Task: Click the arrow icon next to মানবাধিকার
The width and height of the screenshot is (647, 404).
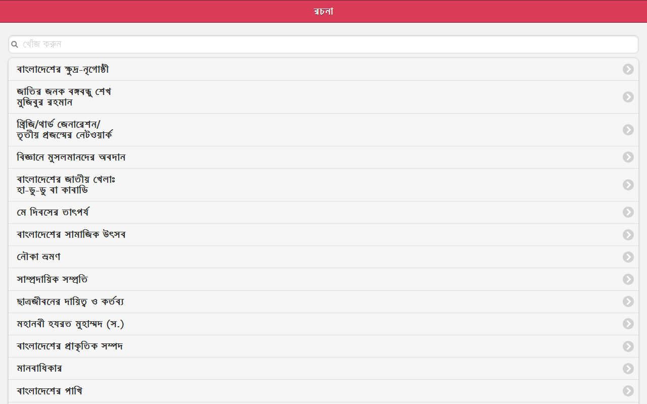Action: coord(628,369)
